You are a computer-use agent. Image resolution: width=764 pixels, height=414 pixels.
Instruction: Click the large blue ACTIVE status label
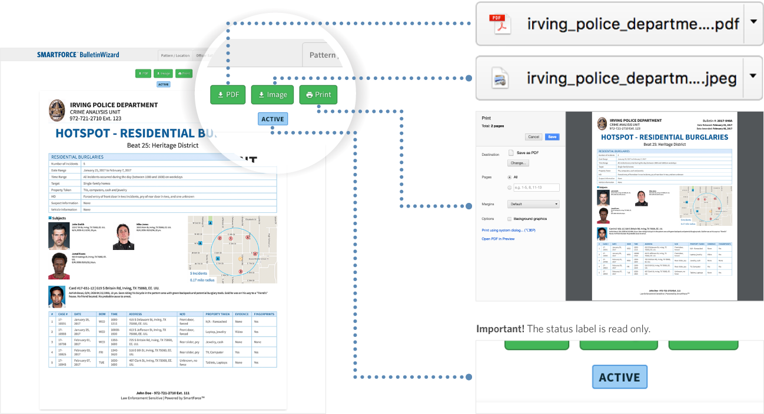pos(619,378)
